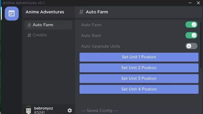Close the Anime Adventures v0.1 window

click(198, 3)
